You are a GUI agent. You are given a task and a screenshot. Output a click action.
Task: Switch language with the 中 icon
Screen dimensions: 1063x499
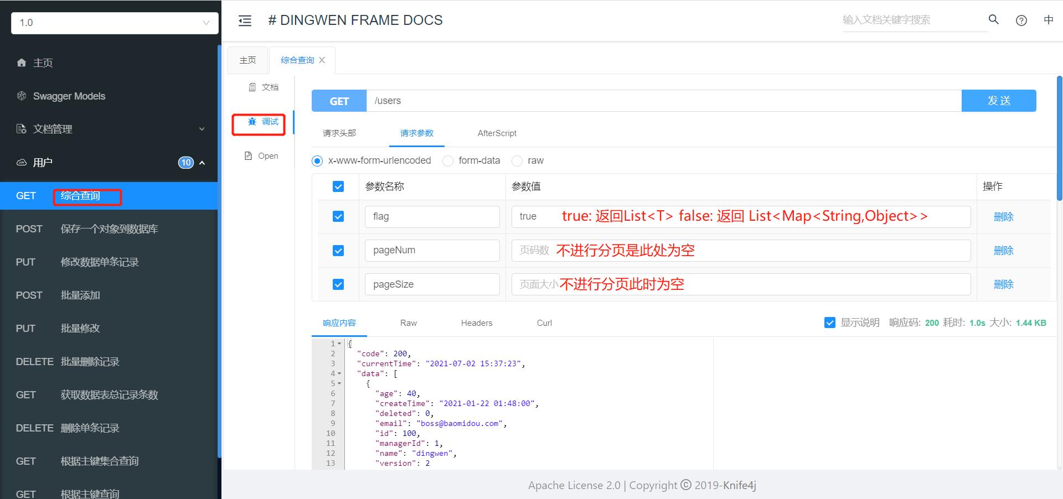[1049, 20]
